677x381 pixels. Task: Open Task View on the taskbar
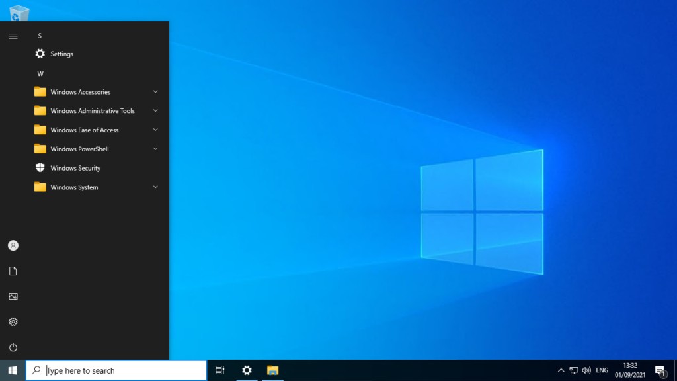coord(219,370)
